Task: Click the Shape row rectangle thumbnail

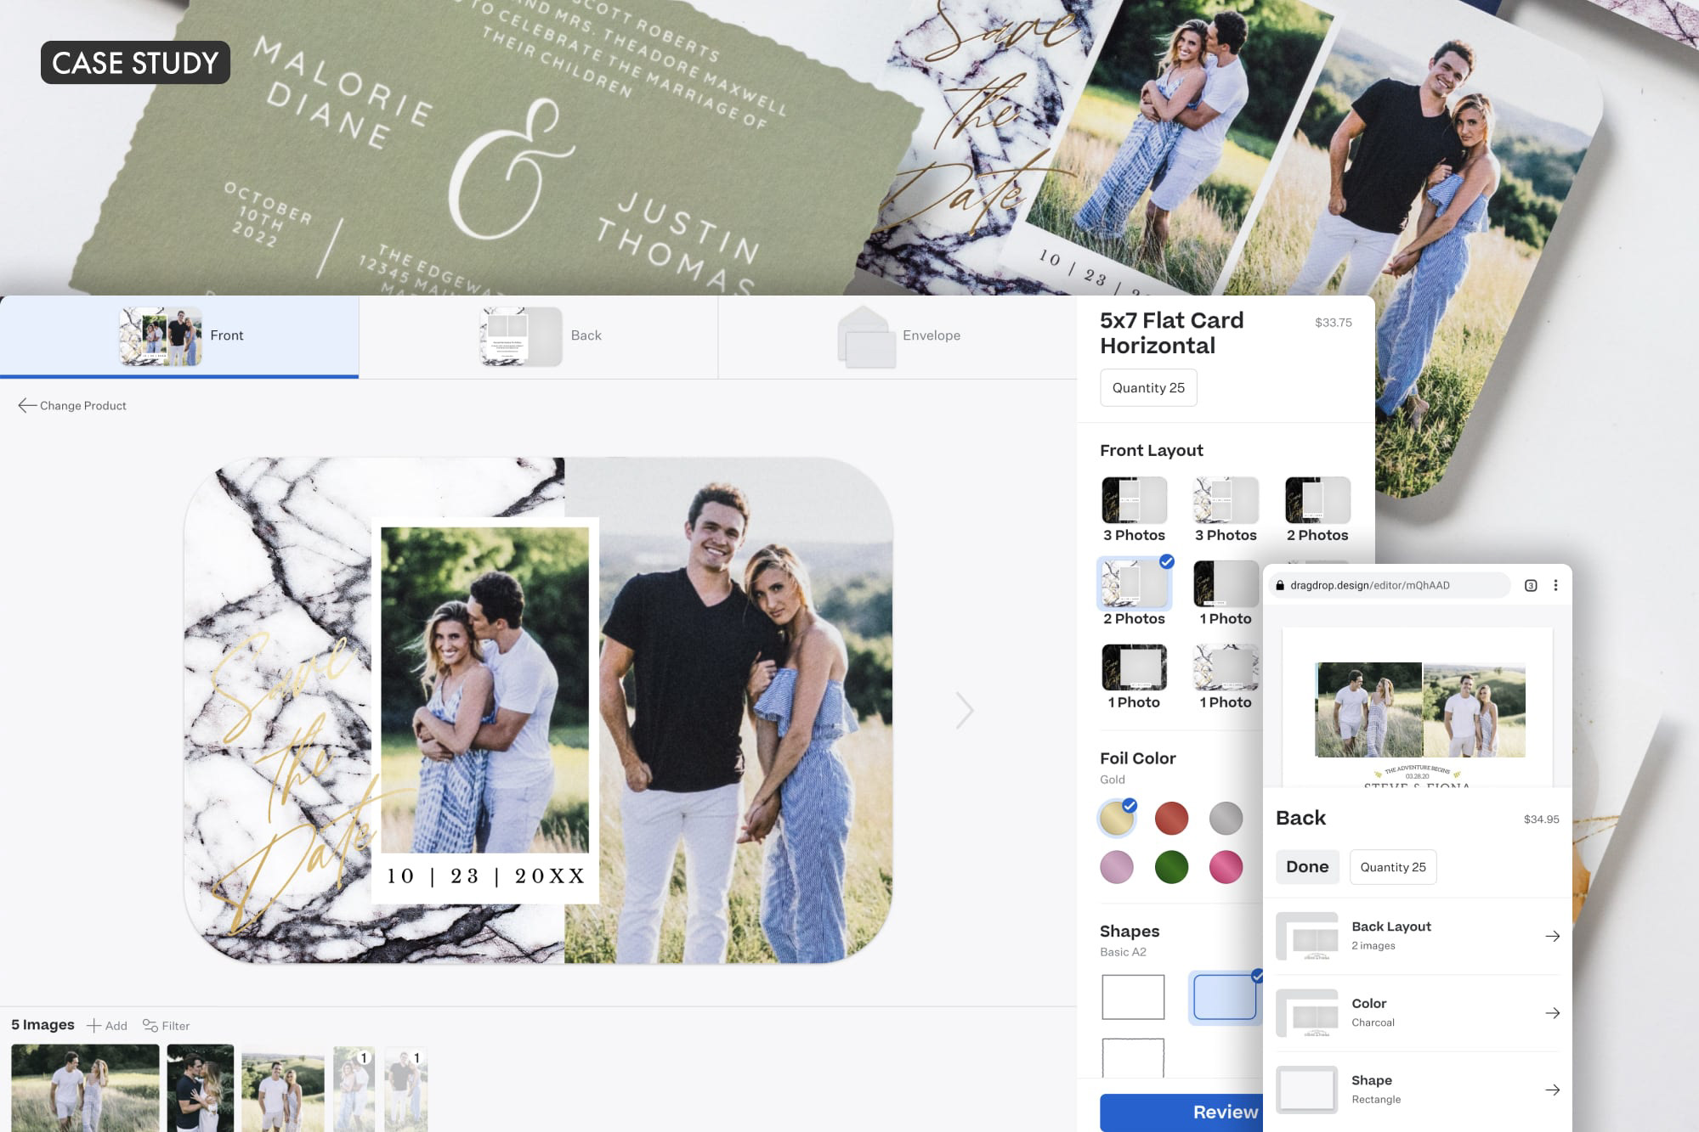Action: [x=1307, y=1090]
